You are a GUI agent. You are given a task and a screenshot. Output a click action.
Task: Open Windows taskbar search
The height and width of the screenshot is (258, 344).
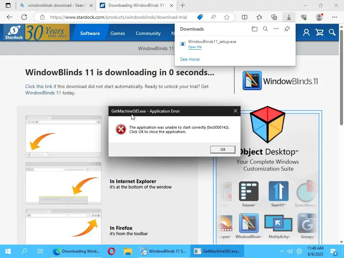point(24,251)
